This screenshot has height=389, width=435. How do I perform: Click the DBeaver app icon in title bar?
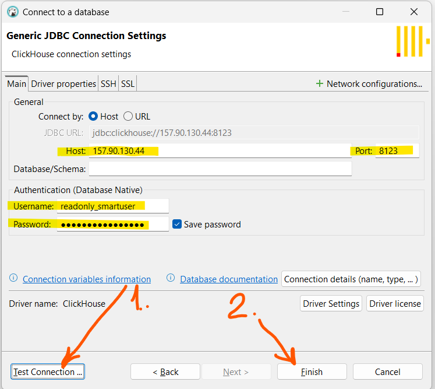point(12,12)
